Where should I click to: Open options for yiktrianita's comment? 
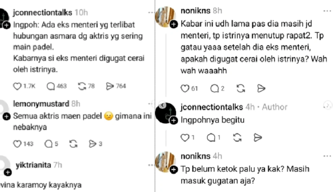[151, 165]
